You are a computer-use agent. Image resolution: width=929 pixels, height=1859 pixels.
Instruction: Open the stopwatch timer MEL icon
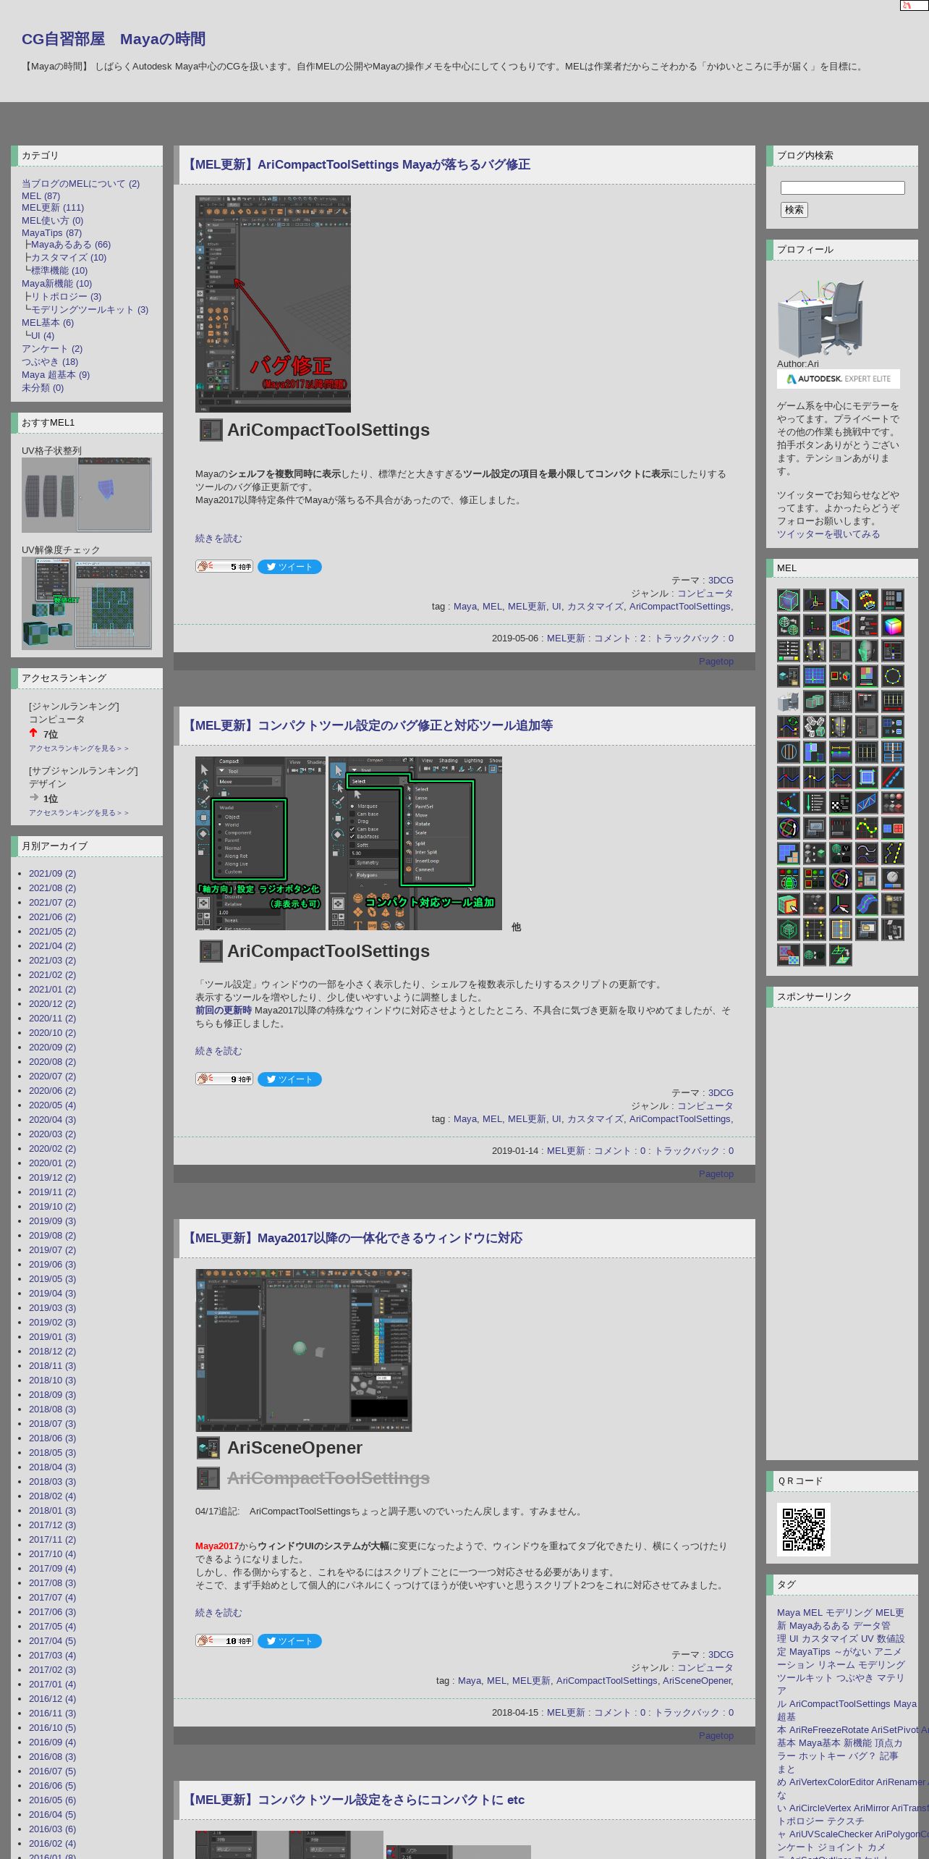pyautogui.click(x=893, y=879)
